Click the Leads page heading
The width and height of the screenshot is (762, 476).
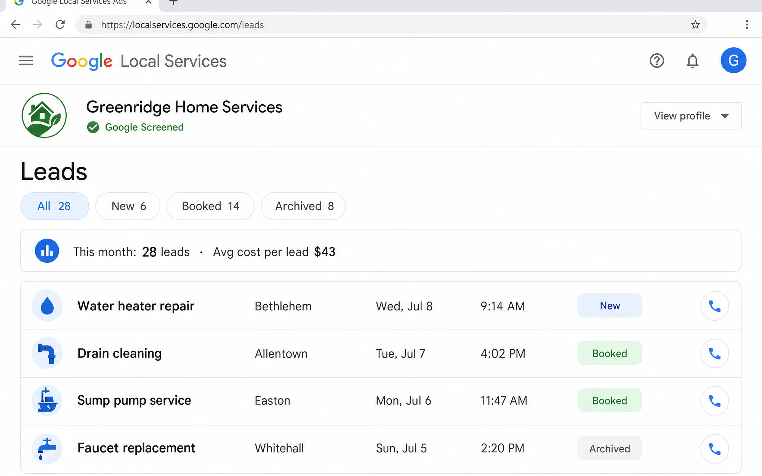tap(54, 171)
